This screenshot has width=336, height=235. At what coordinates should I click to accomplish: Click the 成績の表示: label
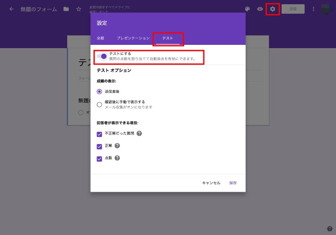pos(106,81)
